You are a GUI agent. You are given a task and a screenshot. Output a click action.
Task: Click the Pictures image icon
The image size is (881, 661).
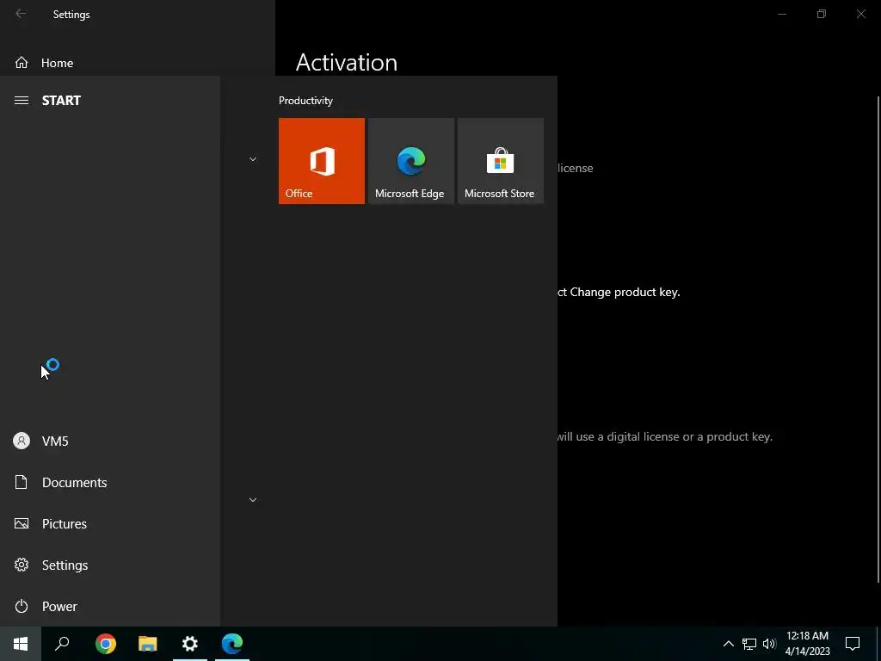22,524
